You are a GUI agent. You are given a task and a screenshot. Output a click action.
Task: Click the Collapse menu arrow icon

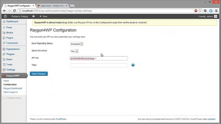[4, 98]
